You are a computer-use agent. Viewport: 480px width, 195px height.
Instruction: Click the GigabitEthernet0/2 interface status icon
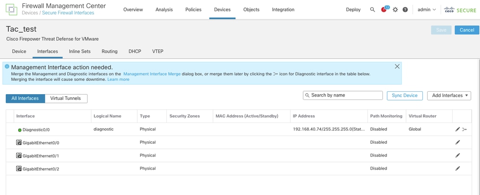[19, 169]
